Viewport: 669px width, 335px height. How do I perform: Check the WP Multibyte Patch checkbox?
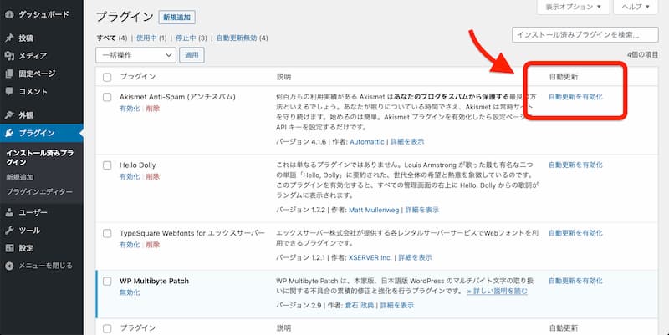[107, 282]
